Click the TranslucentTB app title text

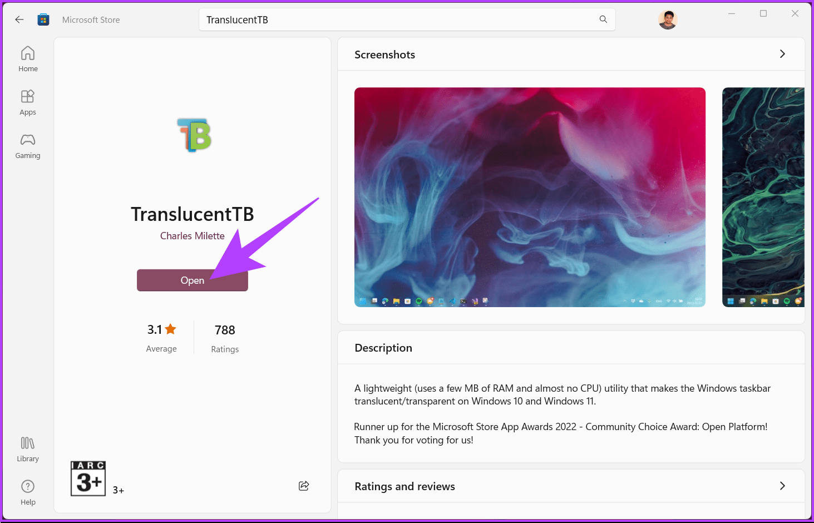193,214
